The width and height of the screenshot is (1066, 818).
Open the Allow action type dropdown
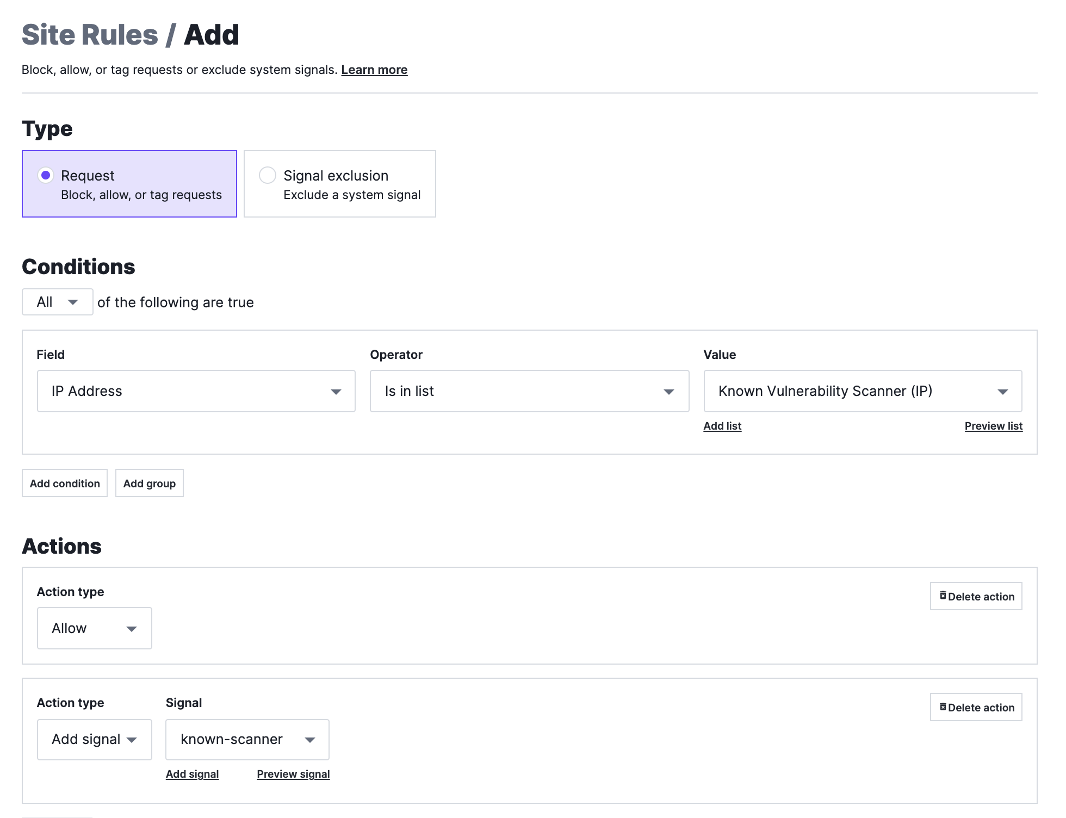pos(94,628)
